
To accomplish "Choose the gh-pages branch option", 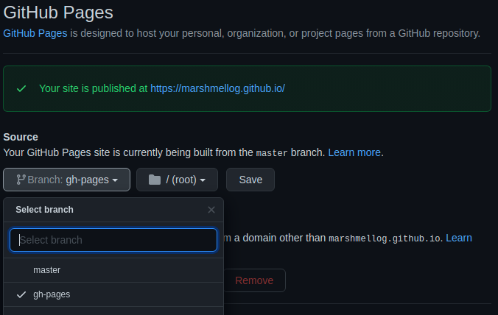I will tap(113, 294).
